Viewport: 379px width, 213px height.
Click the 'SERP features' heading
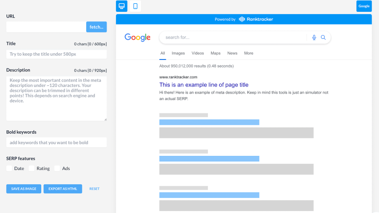[x=21, y=159]
